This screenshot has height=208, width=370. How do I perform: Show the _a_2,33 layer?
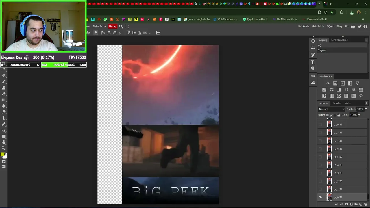coord(320,181)
